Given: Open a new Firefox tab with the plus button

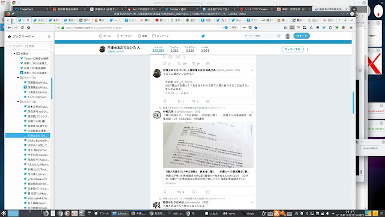Looking at the screenshot, I should [x=345, y=20].
